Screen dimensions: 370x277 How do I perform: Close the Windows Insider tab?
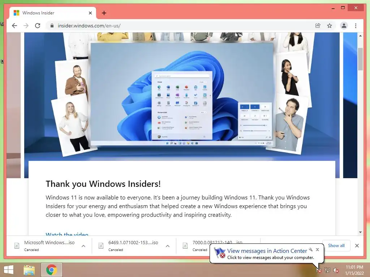coord(90,13)
